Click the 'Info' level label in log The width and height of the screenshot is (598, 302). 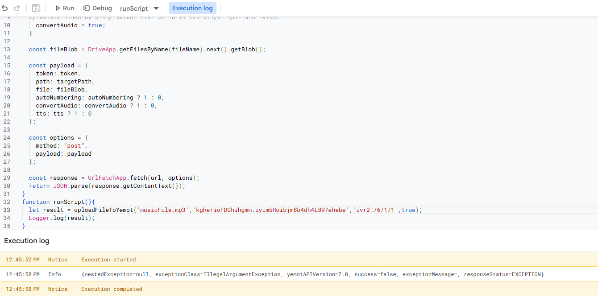pos(54,274)
